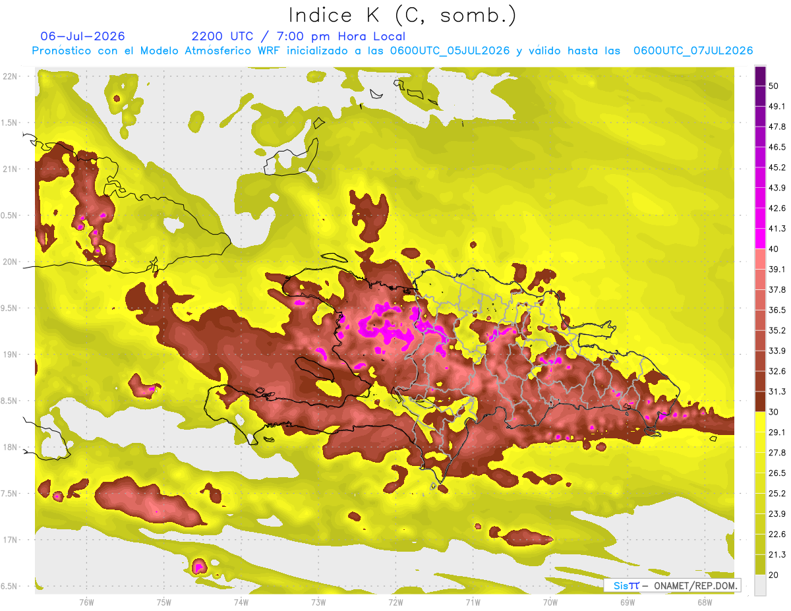Click the colorbar value "40"

775,249
